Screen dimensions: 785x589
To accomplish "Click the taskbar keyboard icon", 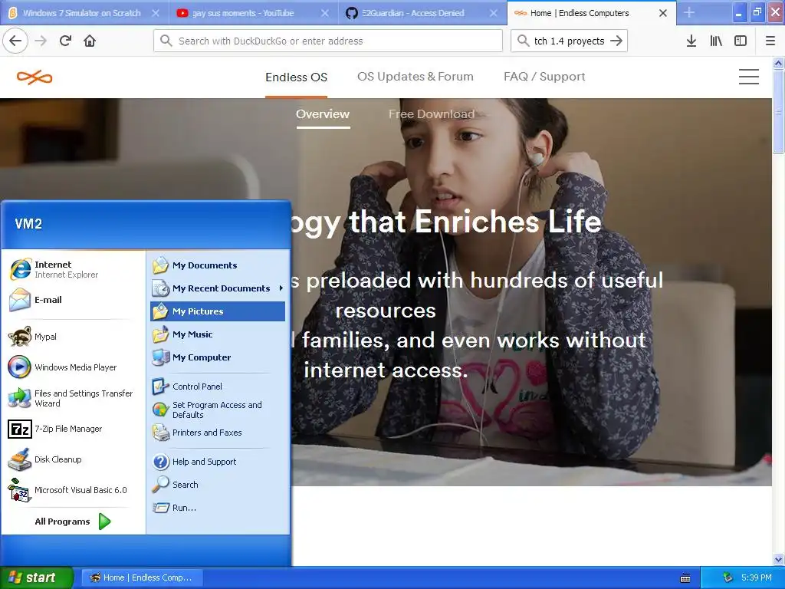I will (685, 578).
